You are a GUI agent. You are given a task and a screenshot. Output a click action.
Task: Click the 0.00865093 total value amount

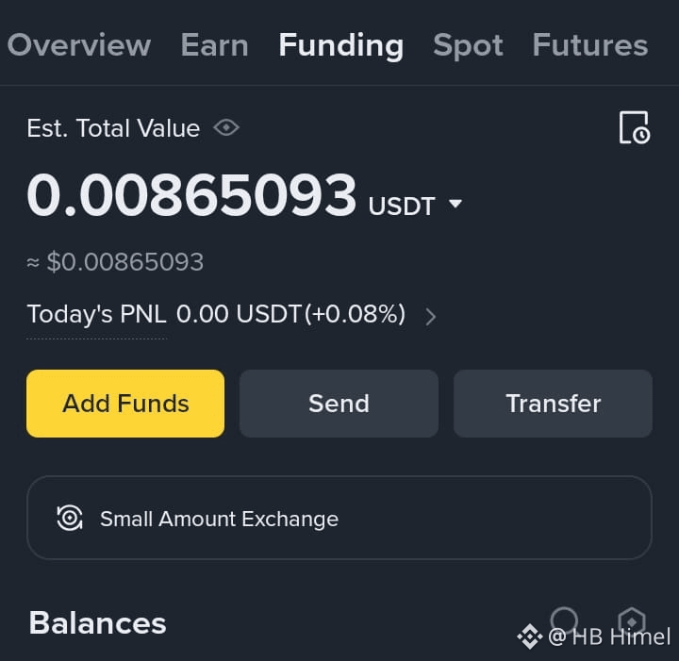(x=191, y=194)
